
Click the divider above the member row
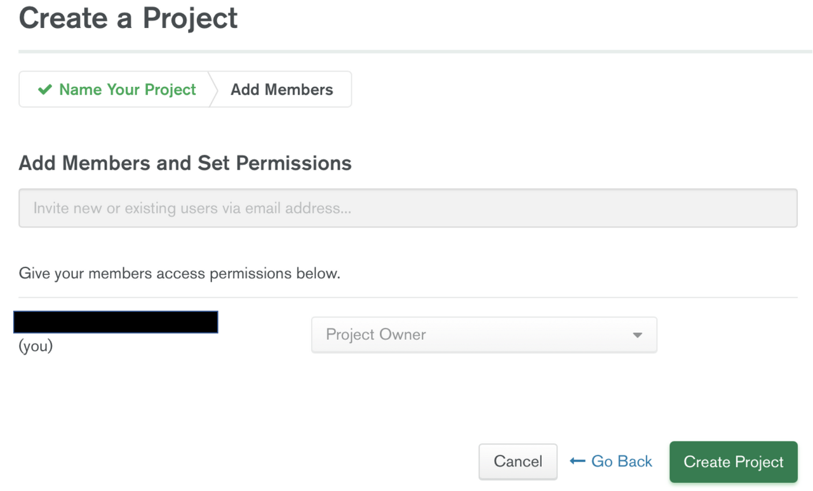pyautogui.click(x=408, y=297)
